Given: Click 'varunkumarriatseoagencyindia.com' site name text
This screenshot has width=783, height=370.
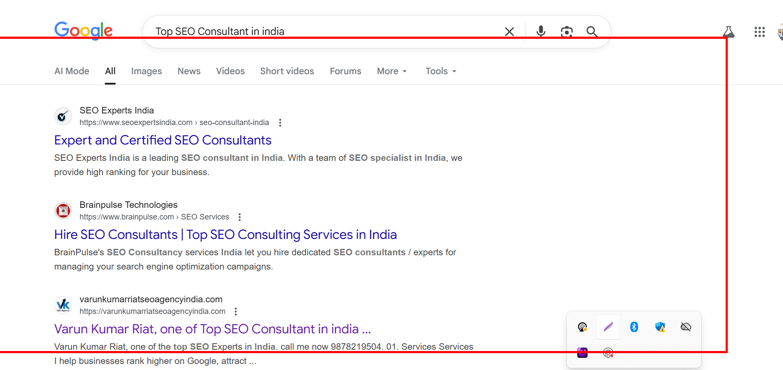Looking at the screenshot, I should click(x=151, y=299).
